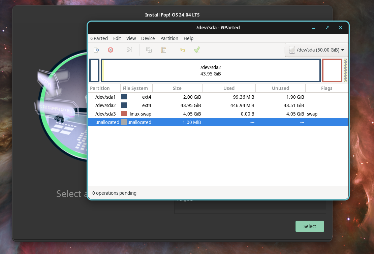Click the red swap partition block
This screenshot has width=374, height=254.
pos(332,70)
